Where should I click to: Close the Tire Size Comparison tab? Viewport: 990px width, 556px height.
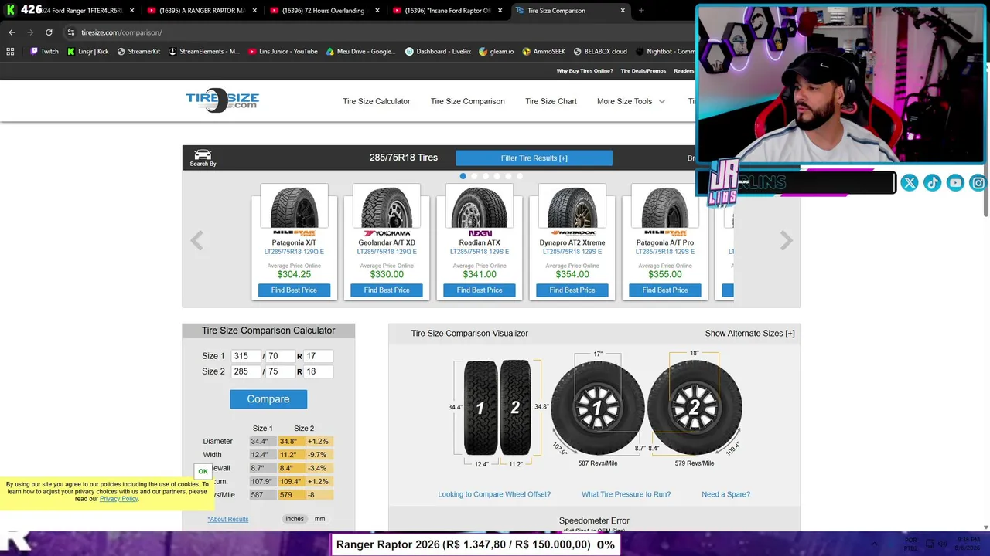pyautogui.click(x=623, y=11)
